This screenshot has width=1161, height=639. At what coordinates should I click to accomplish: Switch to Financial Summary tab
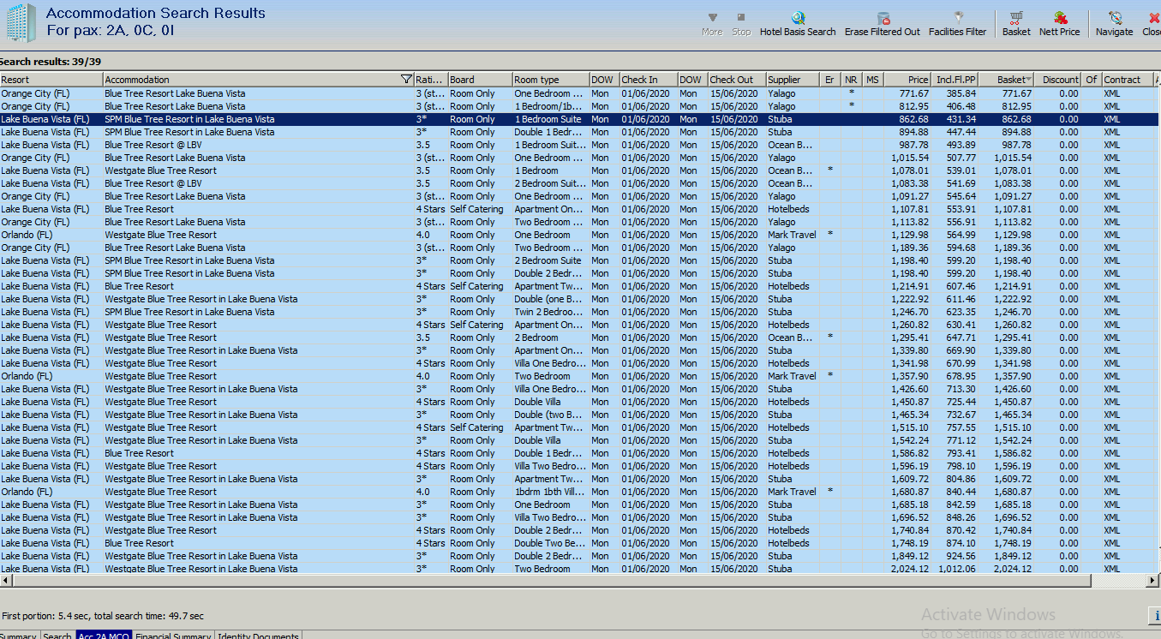click(173, 636)
